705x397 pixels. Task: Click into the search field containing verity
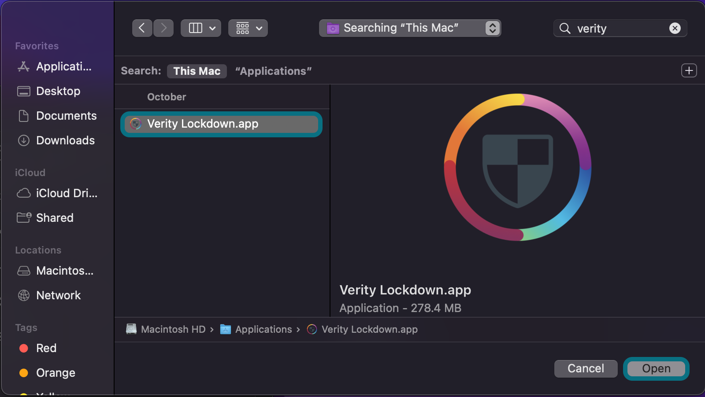(x=620, y=28)
